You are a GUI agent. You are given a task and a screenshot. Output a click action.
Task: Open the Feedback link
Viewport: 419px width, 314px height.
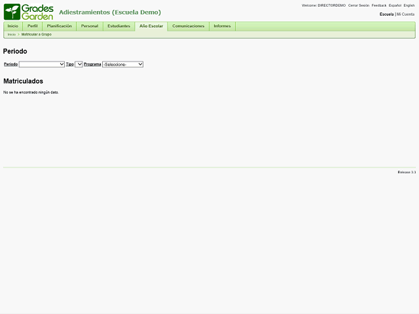point(379,5)
